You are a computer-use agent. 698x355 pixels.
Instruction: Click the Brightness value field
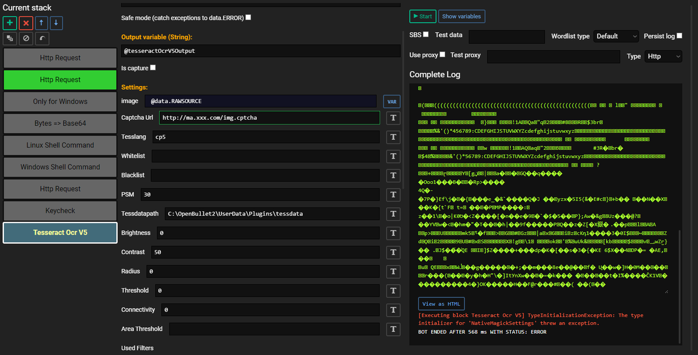click(x=268, y=233)
